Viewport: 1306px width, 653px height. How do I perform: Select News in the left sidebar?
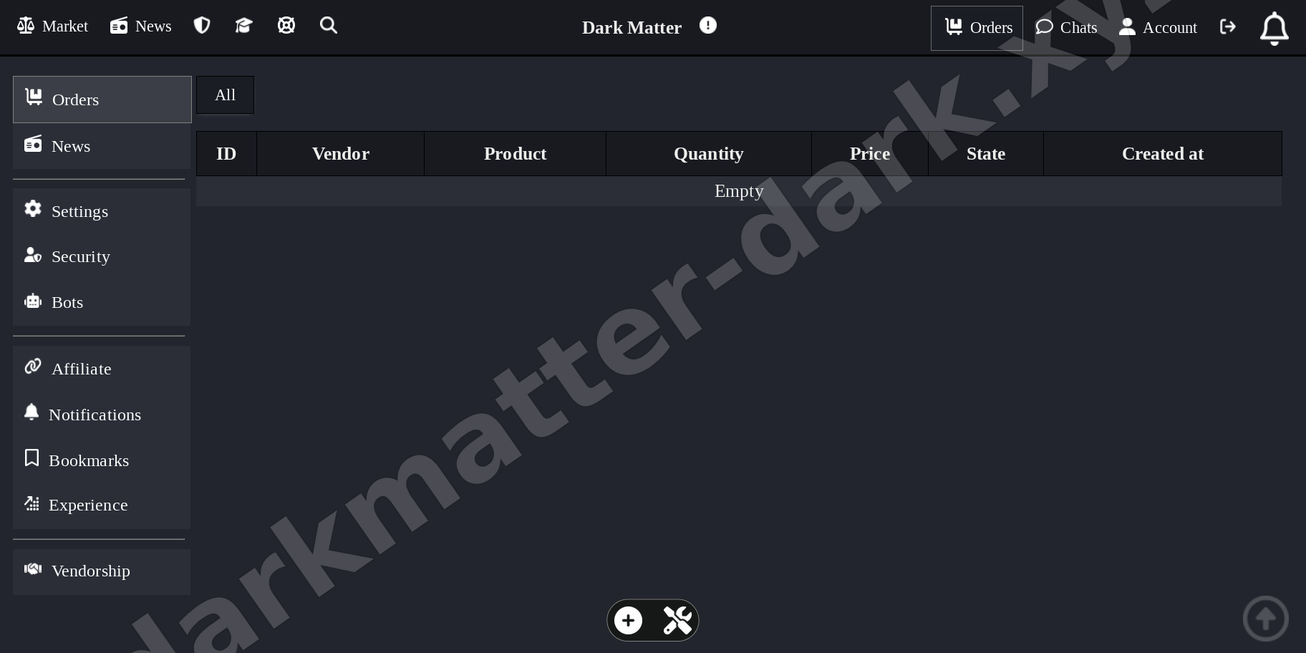102,146
